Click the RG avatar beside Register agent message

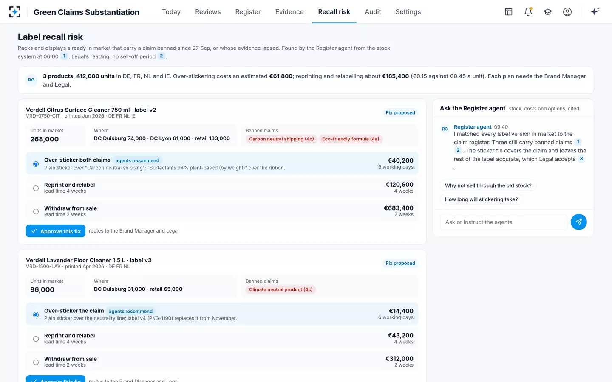[445, 129]
